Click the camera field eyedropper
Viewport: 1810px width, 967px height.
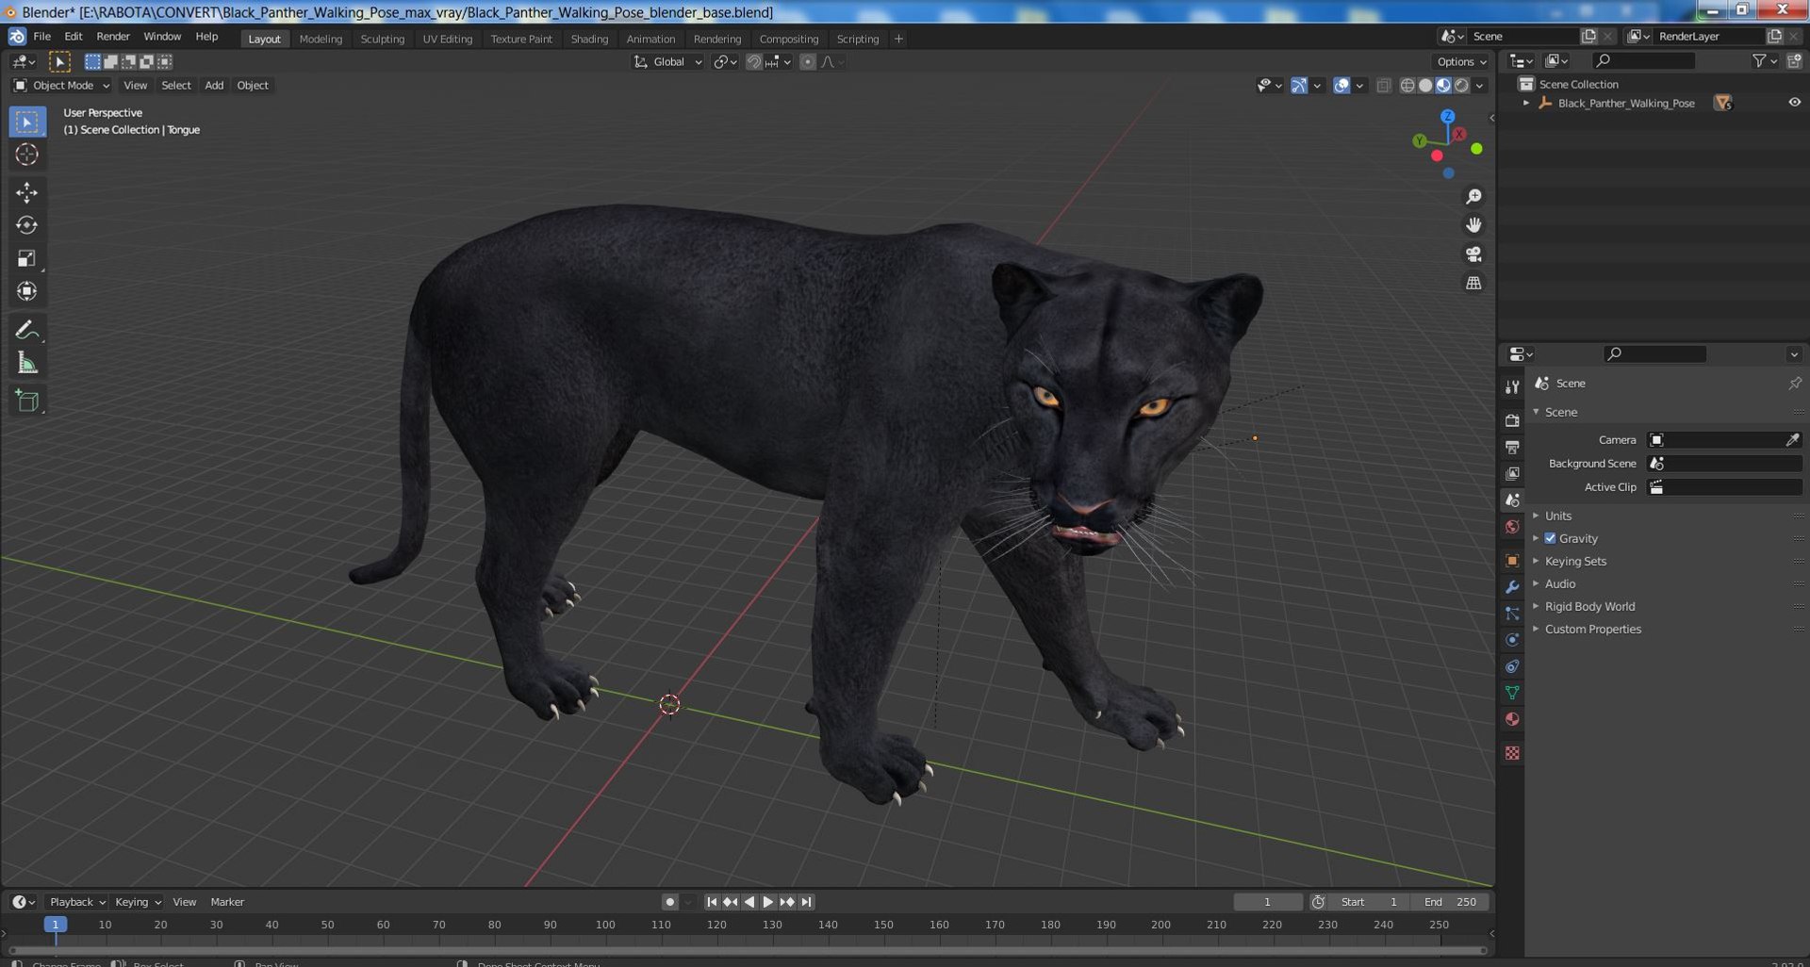pyautogui.click(x=1792, y=440)
